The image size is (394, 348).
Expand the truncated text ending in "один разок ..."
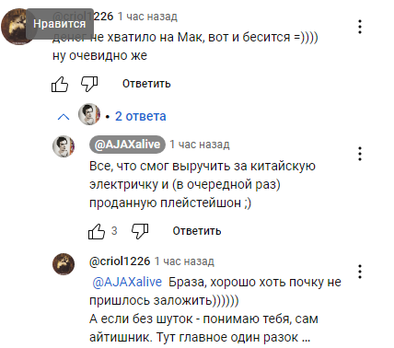[x=306, y=338]
